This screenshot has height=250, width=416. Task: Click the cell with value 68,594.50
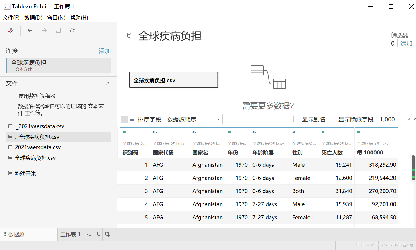pos(377,218)
